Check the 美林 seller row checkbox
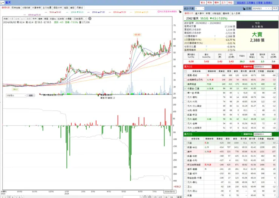This screenshot has width=279, height=198. (185, 152)
